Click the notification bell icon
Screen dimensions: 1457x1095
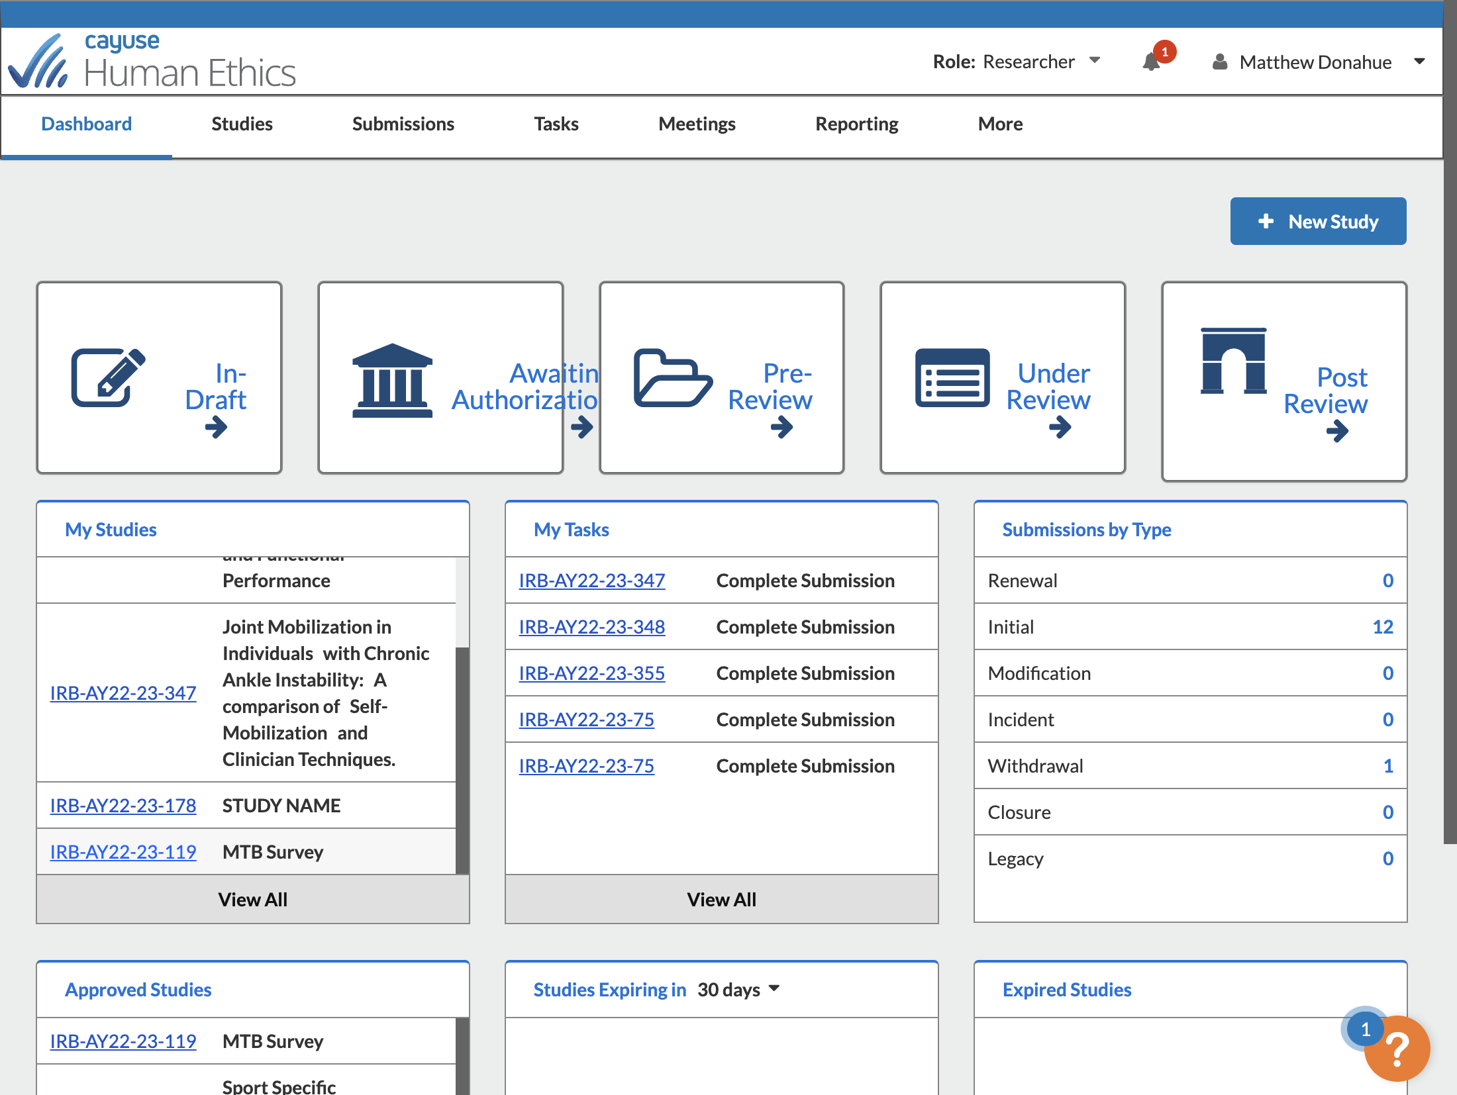(x=1151, y=62)
